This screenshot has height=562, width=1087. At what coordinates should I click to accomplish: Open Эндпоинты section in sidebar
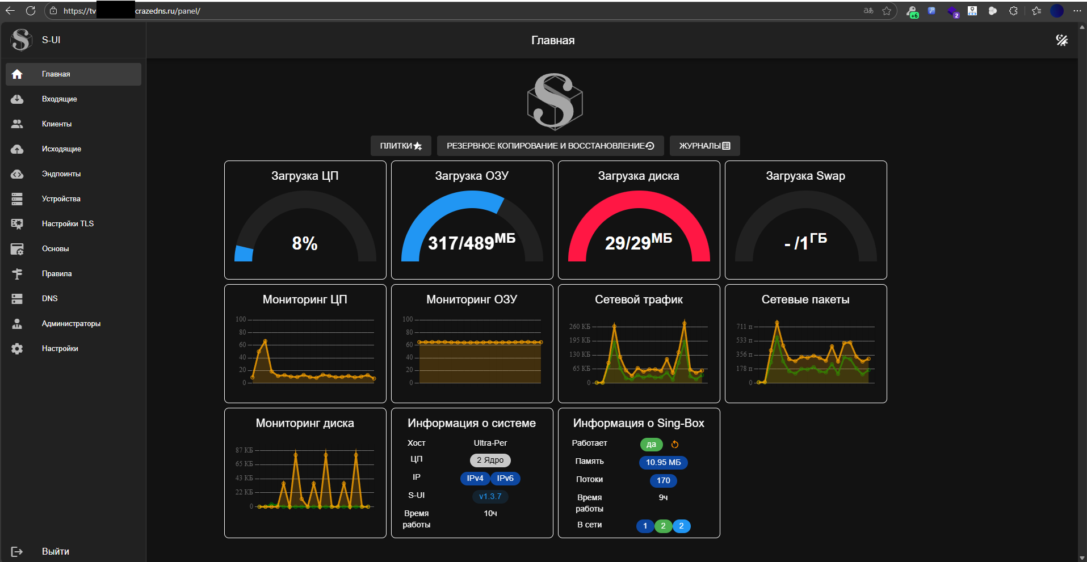61,174
